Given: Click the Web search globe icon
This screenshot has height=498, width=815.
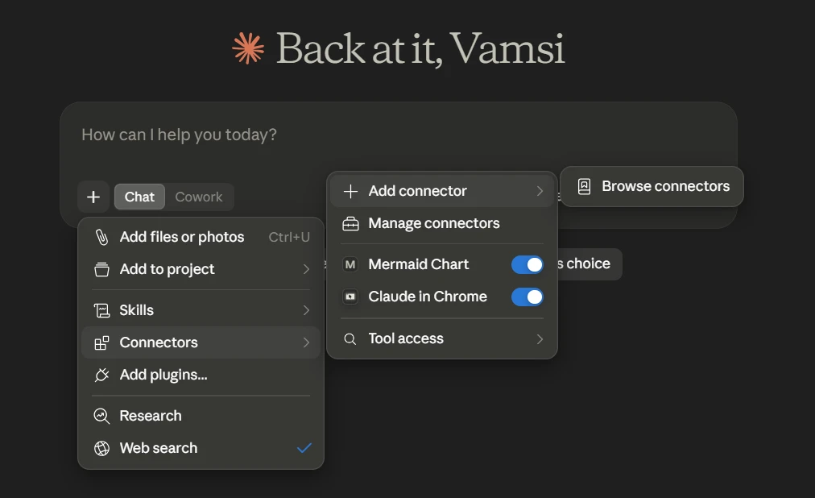Looking at the screenshot, I should pyautogui.click(x=101, y=448).
